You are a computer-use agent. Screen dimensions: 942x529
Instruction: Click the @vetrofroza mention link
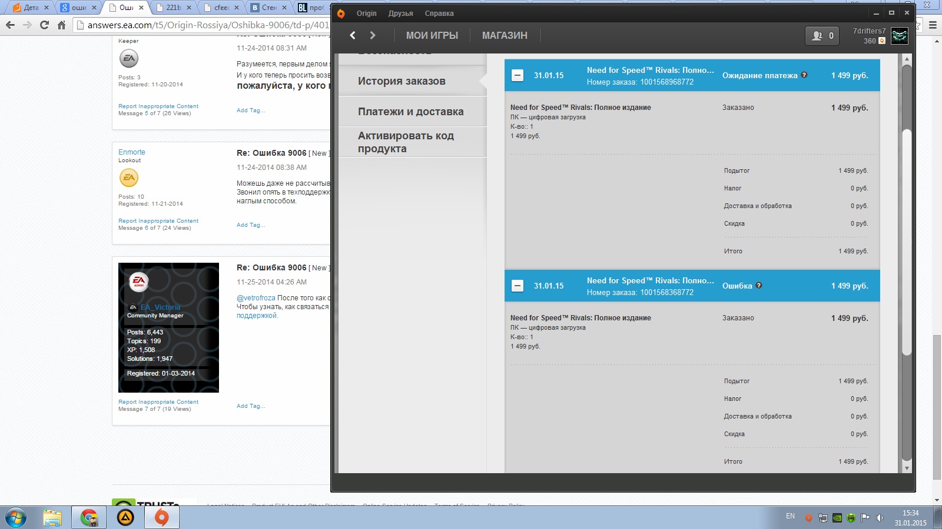256,298
